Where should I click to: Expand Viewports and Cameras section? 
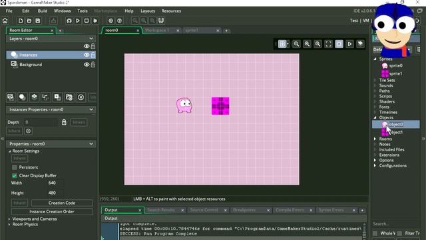9,219
